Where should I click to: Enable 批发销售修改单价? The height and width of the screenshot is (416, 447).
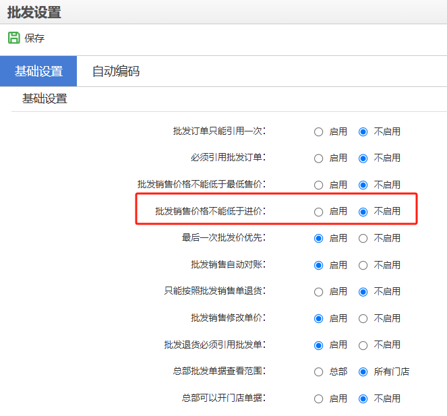[318, 318]
